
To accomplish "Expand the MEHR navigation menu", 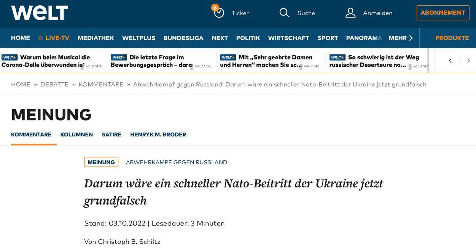I will click(x=401, y=38).
